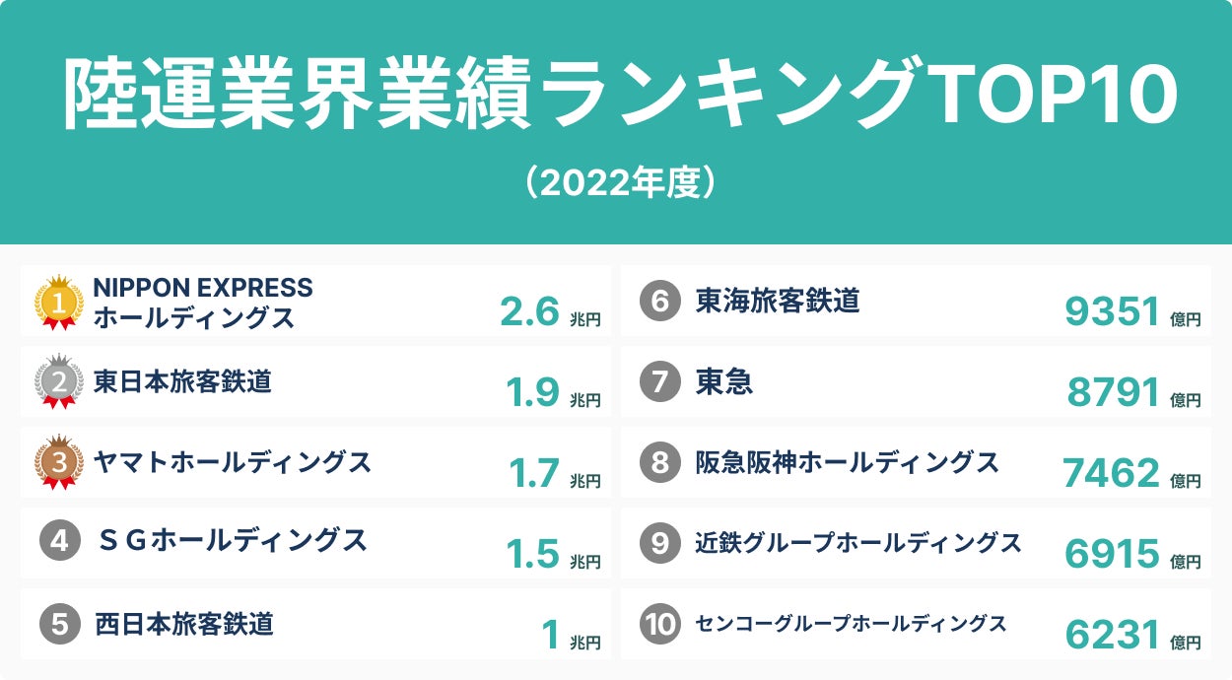Click the bronze rank 3 medal icon

(x=58, y=462)
